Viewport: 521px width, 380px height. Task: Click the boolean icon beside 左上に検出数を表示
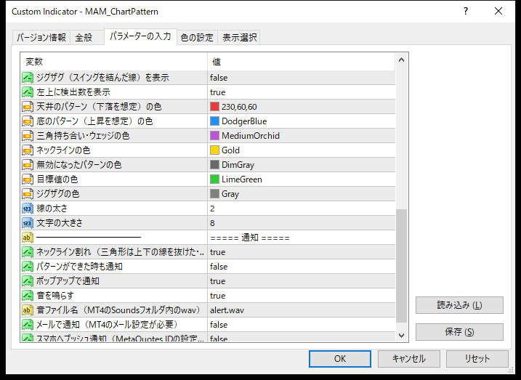coord(28,92)
